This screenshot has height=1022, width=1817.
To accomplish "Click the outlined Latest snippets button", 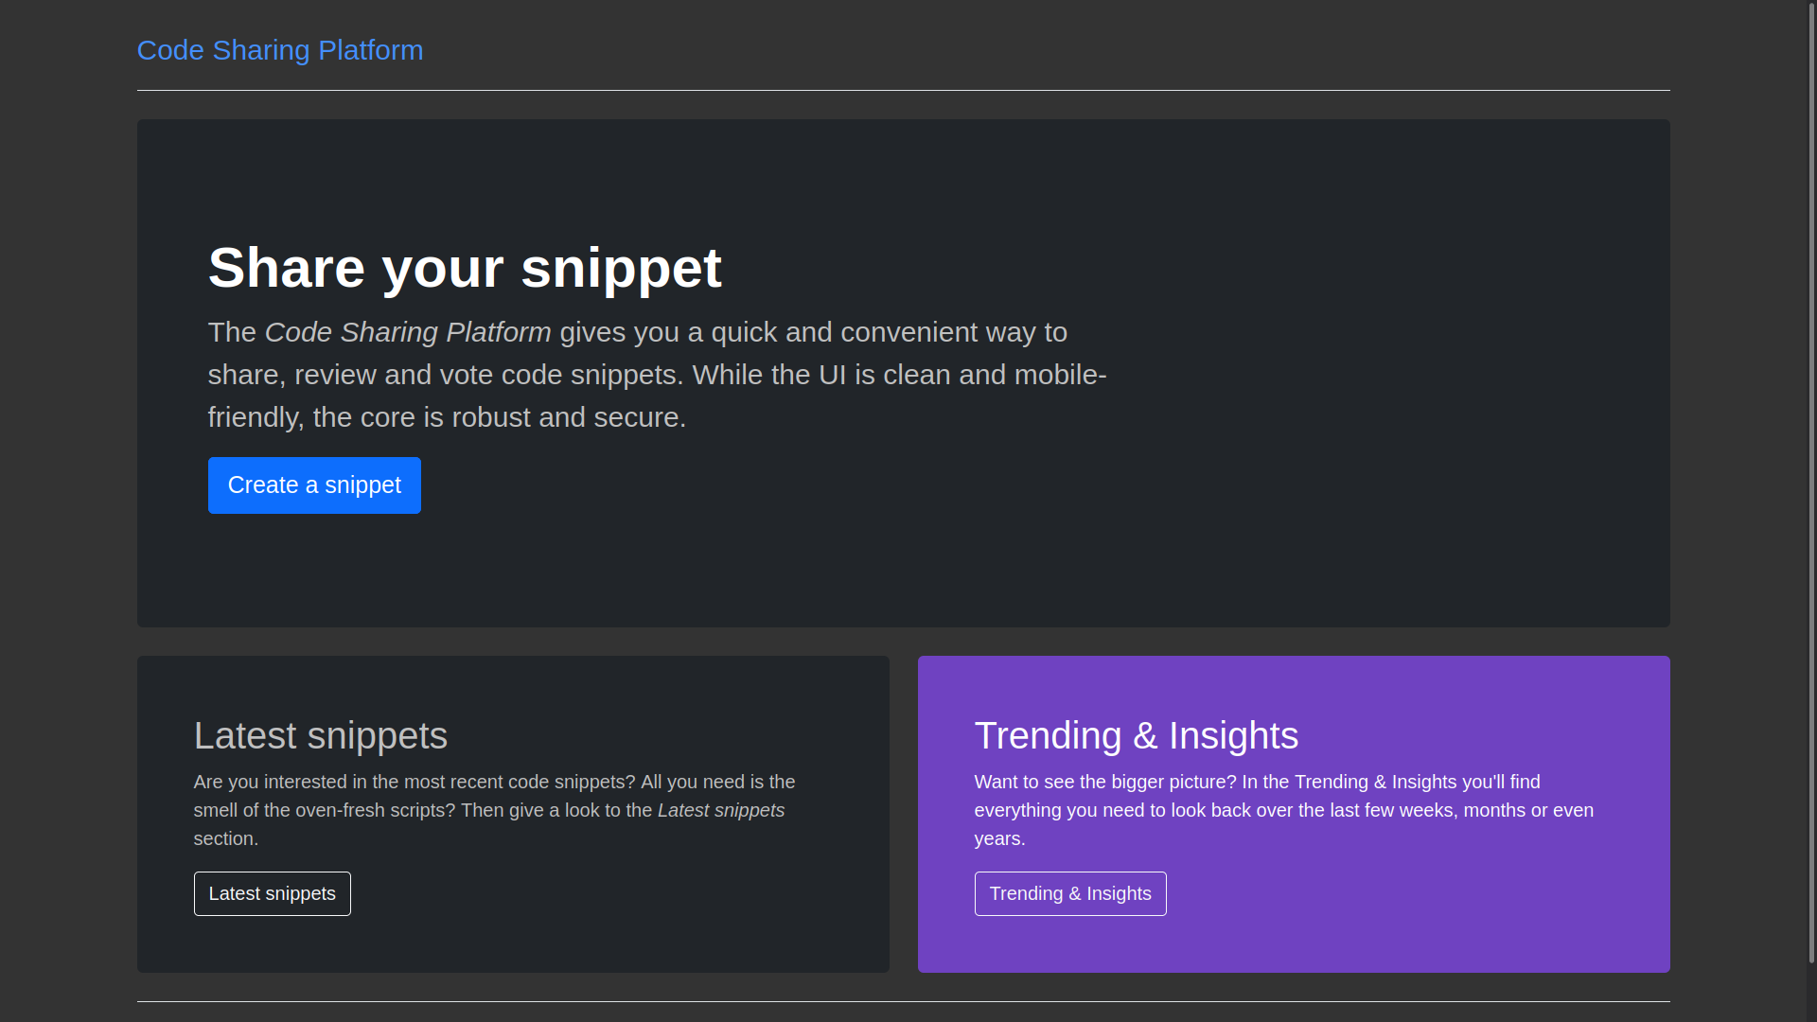I will tap(272, 893).
